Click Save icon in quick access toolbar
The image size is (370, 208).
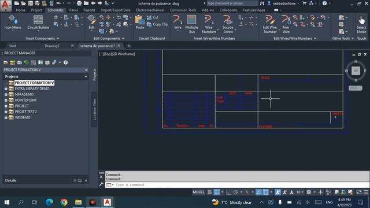click(31, 3)
